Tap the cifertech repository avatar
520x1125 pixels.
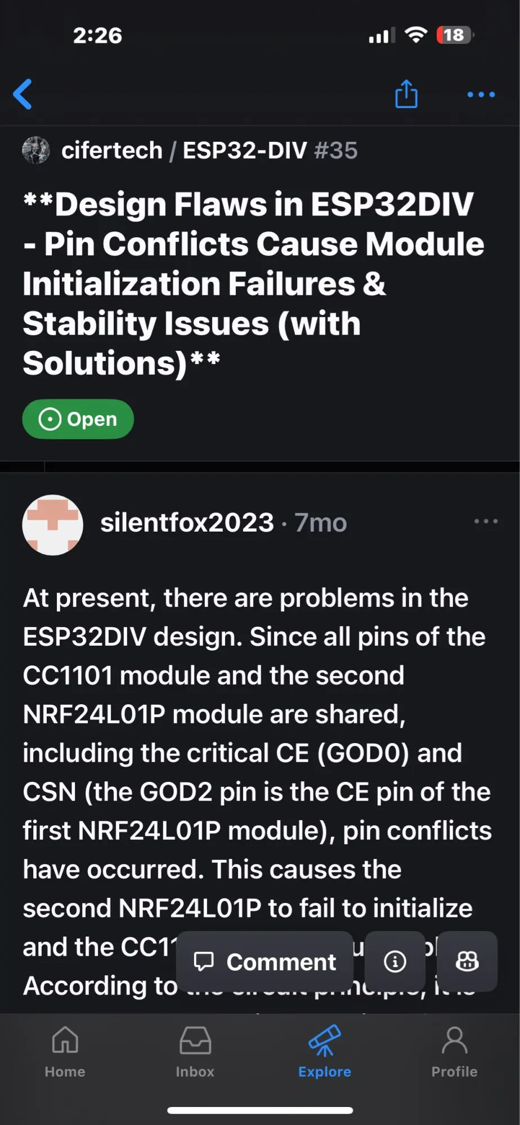(x=36, y=150)
